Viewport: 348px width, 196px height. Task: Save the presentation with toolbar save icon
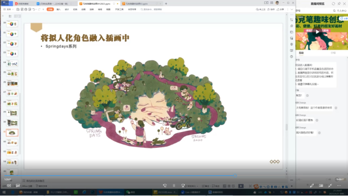[x=18, y=9]
